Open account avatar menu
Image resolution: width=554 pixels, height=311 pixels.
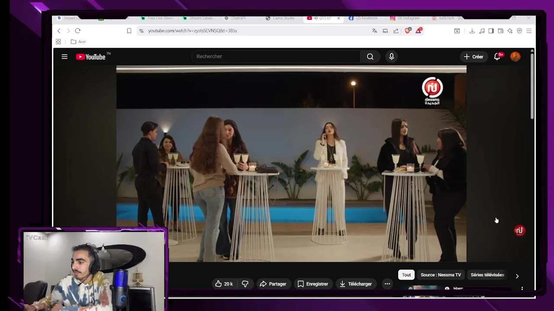click(x=515, y=57)
